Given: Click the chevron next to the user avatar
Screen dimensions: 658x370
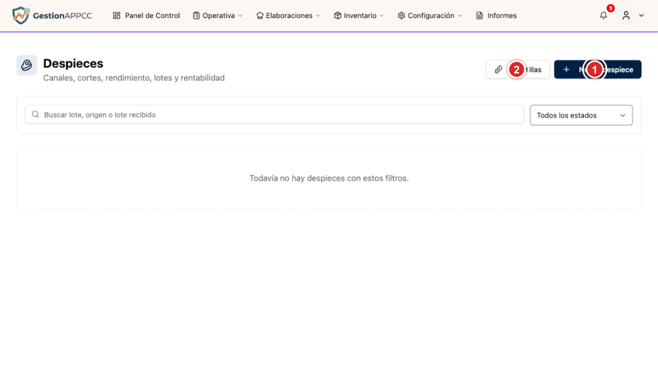Looking at the screenshot, I should click(642, 15).
